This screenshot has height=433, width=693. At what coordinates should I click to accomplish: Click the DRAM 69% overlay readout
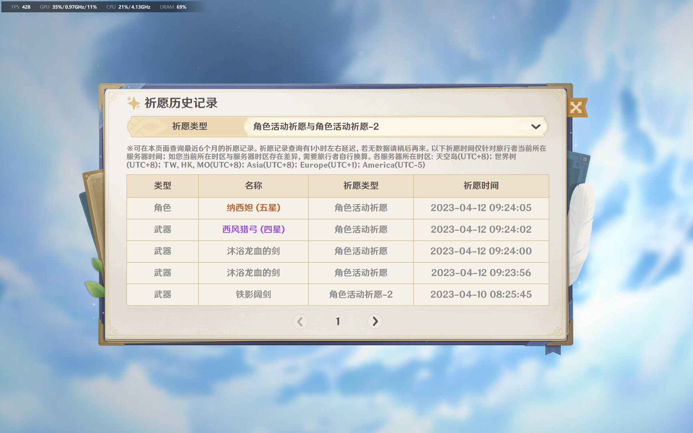pos(173,7)
